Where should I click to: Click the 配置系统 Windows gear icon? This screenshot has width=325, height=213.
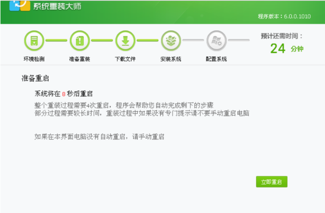(217, 41)
